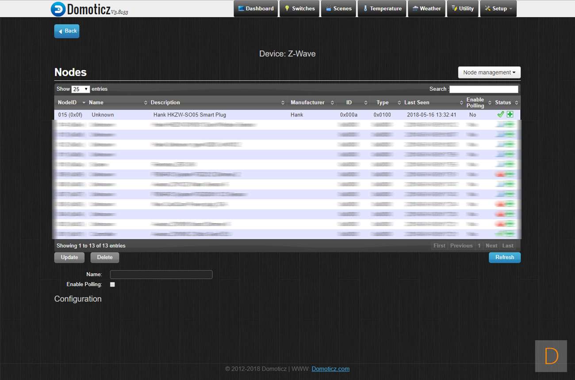Viewport: 575px width, 380px height.
Task: Open the Show entries count dropdown
Action: pos(80,89)
